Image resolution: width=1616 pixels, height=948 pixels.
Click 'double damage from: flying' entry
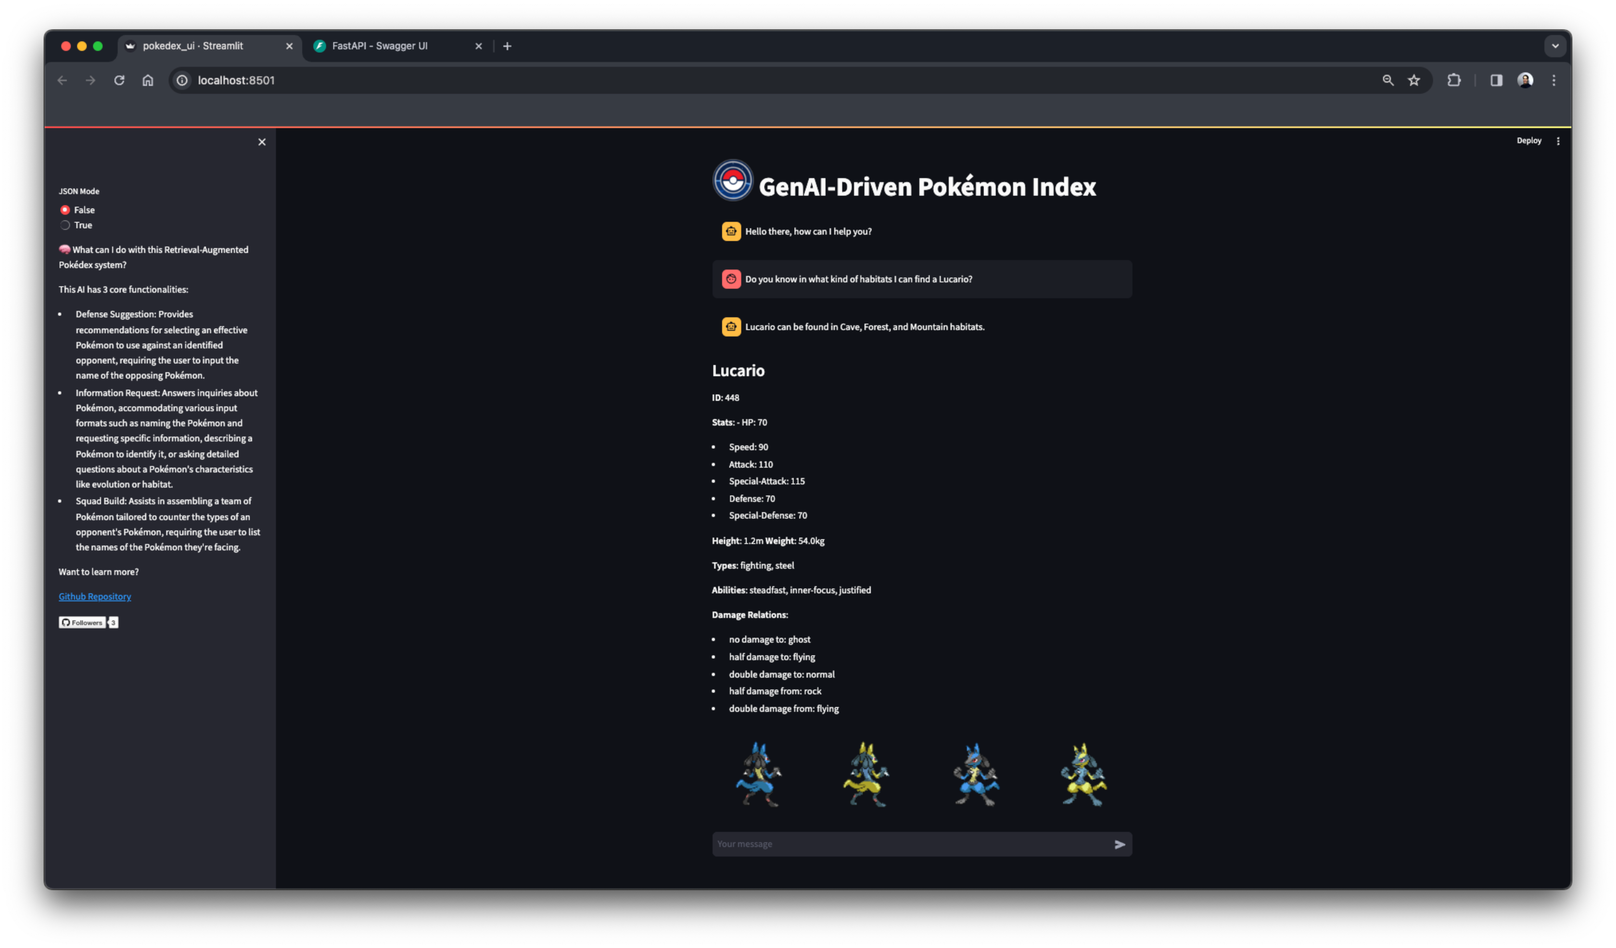coord(784,709)
